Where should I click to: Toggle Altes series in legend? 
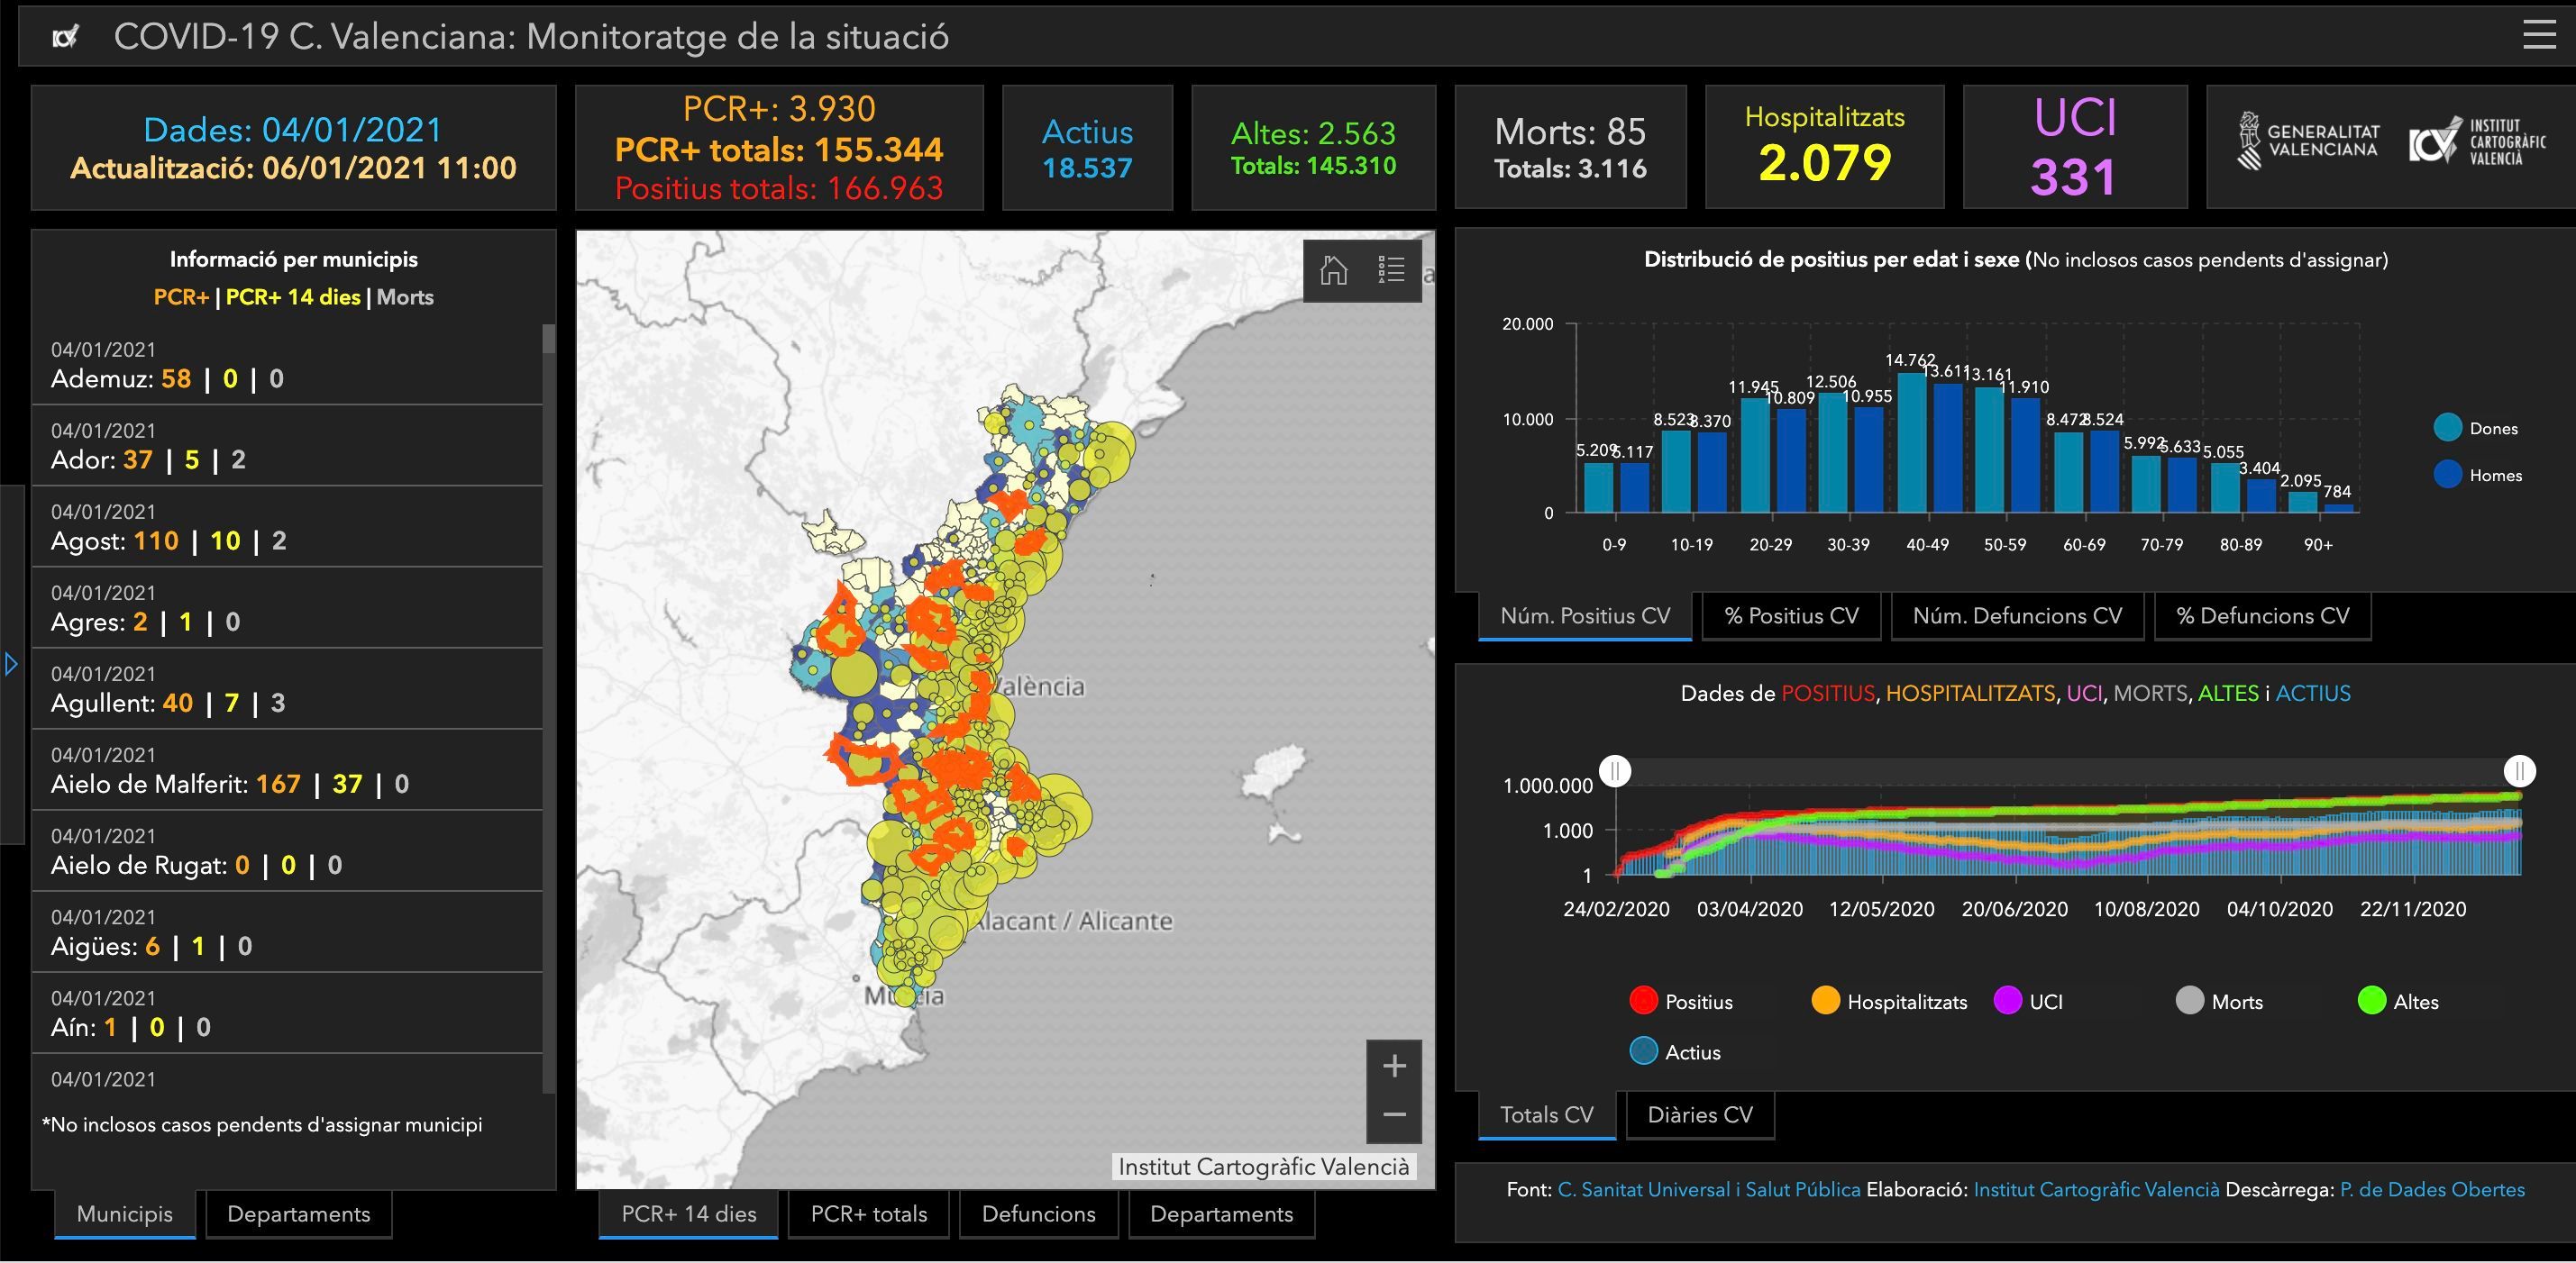[x=2398, y=1001]
